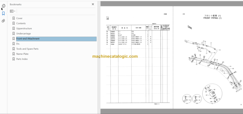
Task: Go to Tools and Spare Parts bookmark
Action: pos(28,49)
